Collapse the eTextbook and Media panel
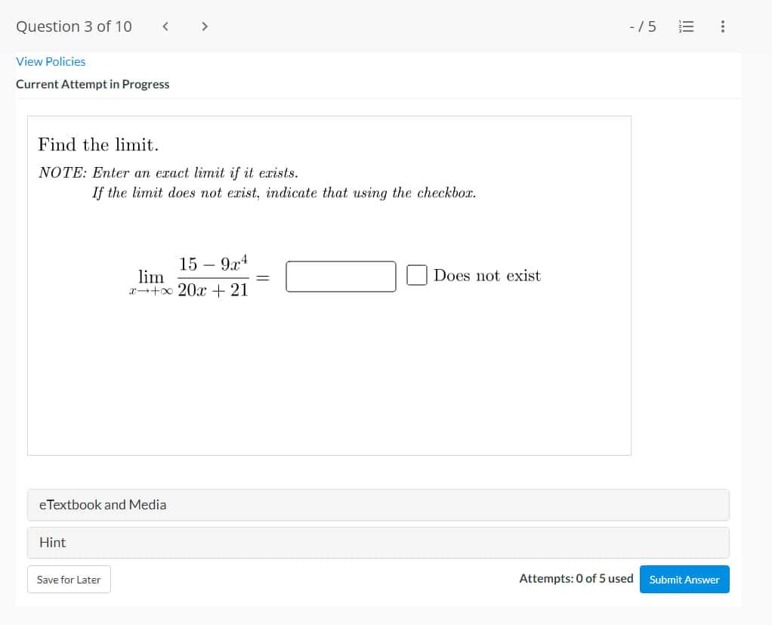This screenshot has height=625, width=772. pyautogui.click(x=103, y=504)
